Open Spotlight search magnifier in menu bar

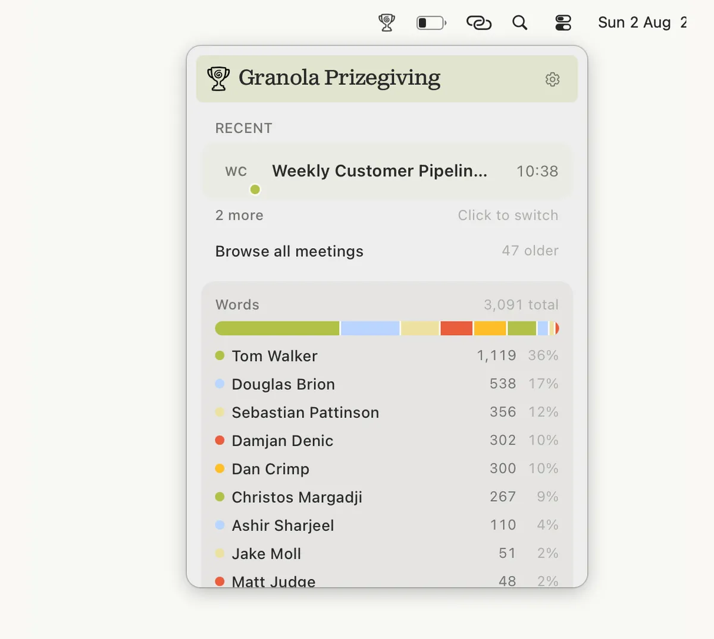click(520, 23)
